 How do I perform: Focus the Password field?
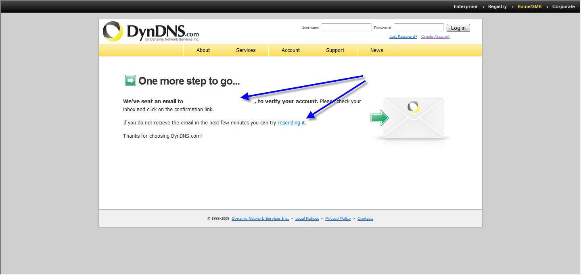coord(418,27)
